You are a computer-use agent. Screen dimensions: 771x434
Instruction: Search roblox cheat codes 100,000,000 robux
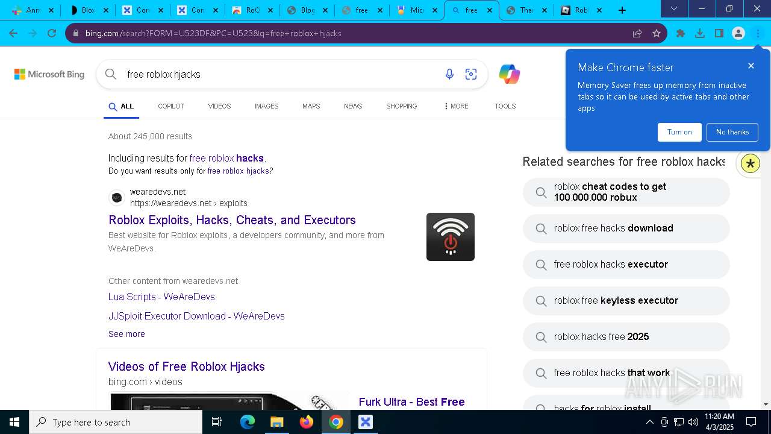(x=626, y=192)
